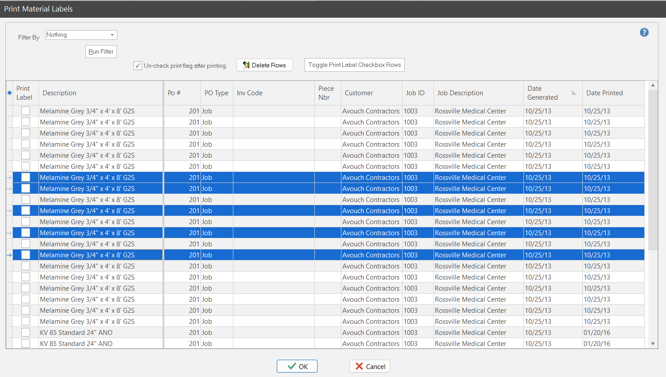Select the last KV 85 Standard row description
Viewport: 666px width, 377px height.
[76, 344]
